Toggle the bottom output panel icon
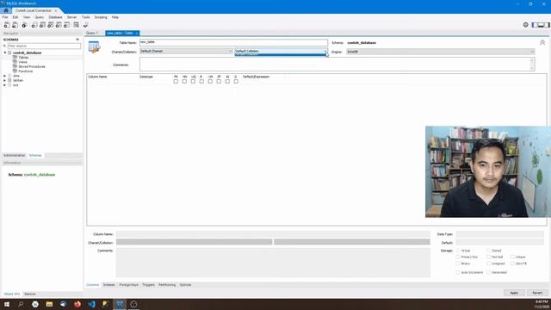The width and height of the screenshot is (551, 310). (541, 25)
